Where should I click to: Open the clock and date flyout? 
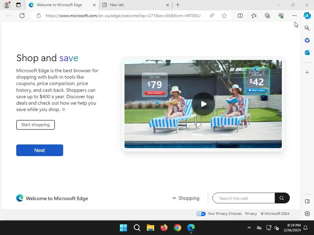coord(292,228)
